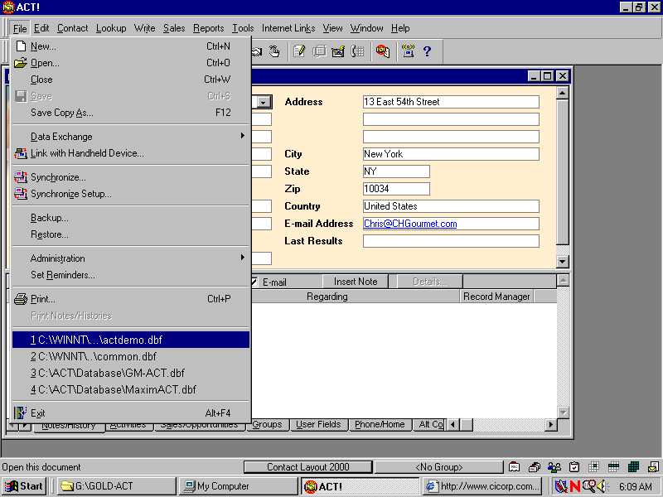Click the Last Results input field
Viewport: 663px width, 497px height.
point(451,241)
